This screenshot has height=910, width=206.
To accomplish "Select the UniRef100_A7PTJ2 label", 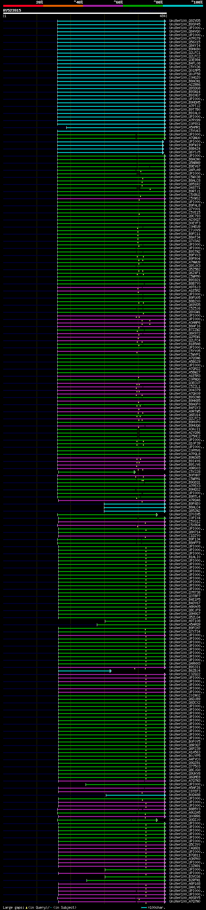I will pos(184,106).
